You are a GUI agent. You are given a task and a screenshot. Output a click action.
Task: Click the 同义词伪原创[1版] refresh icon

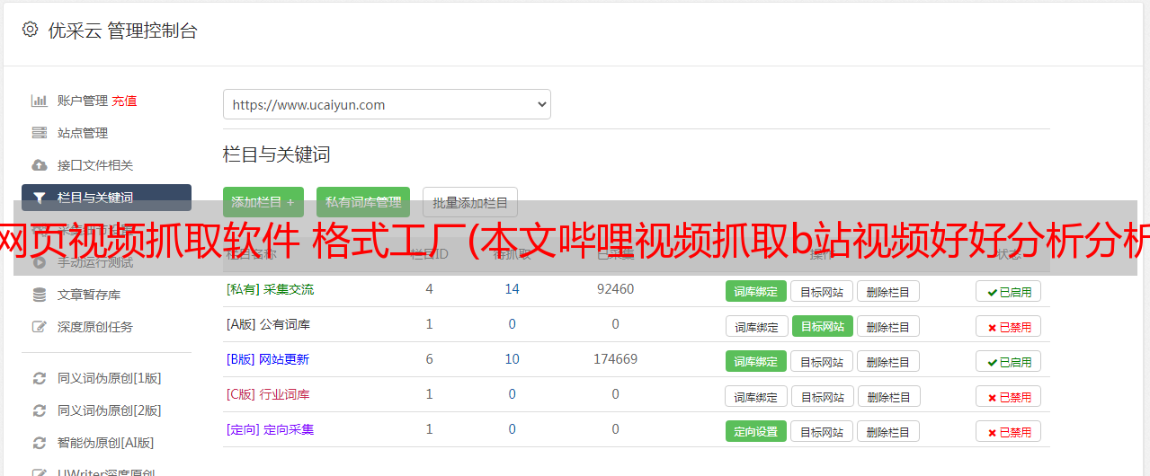[x=39, y=378]
